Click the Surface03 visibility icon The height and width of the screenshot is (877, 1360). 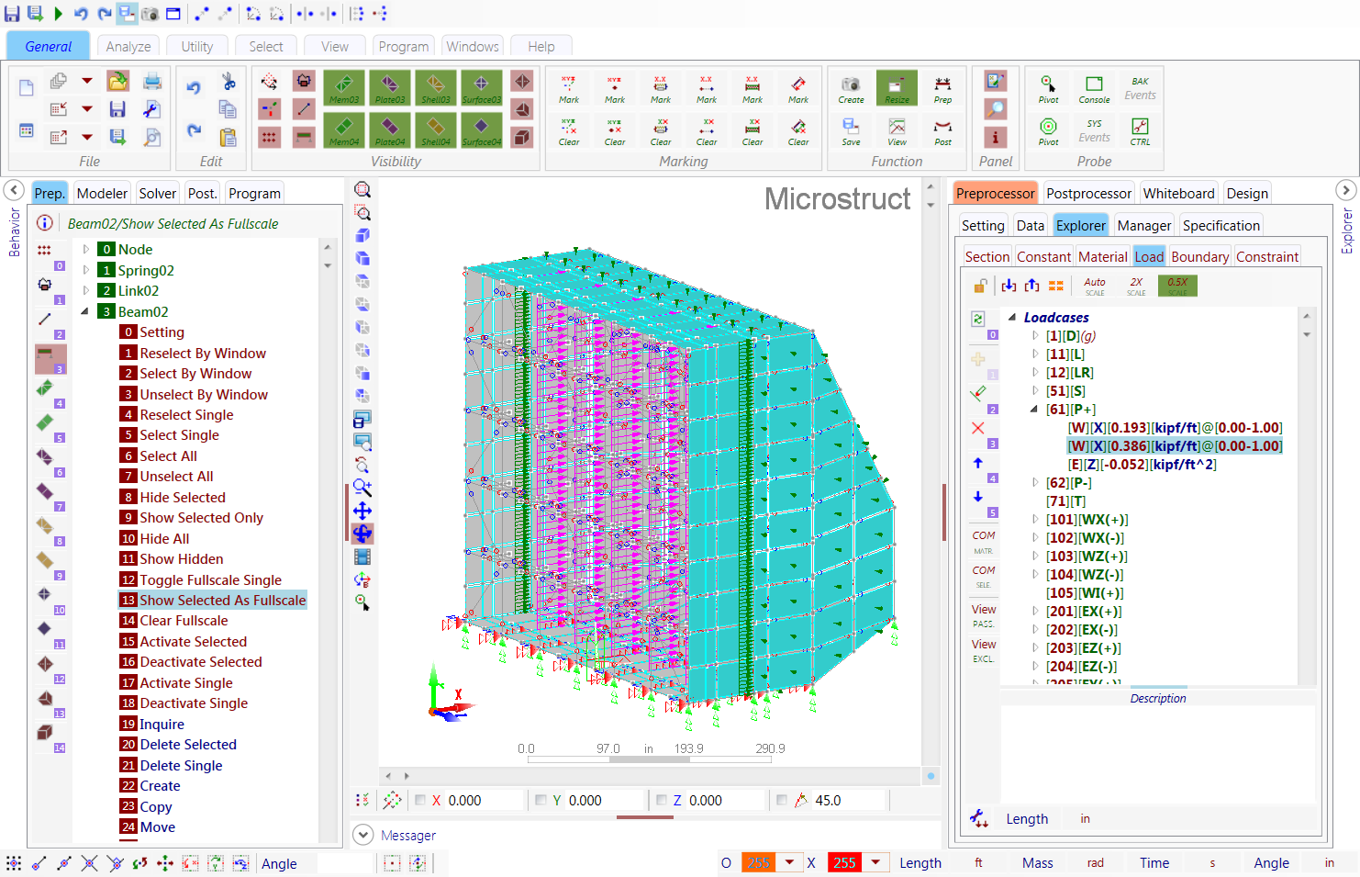click(x=482, y=88)
